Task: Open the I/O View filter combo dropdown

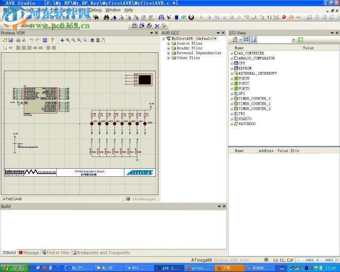Action: (293, 40)
